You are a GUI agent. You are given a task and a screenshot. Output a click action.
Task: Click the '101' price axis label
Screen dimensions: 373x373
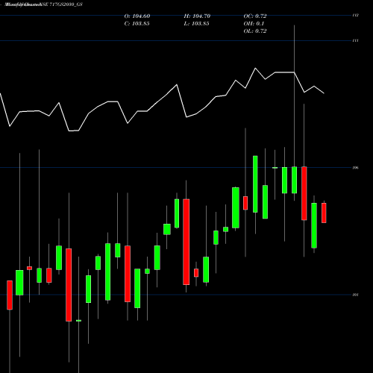point(356,295)
